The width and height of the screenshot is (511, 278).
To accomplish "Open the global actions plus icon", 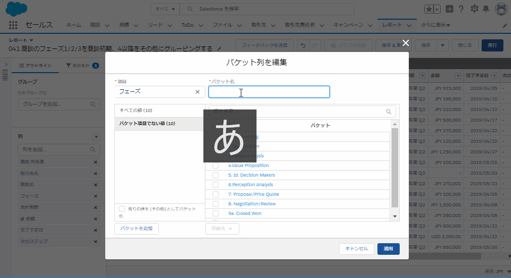I will (449, 9).
